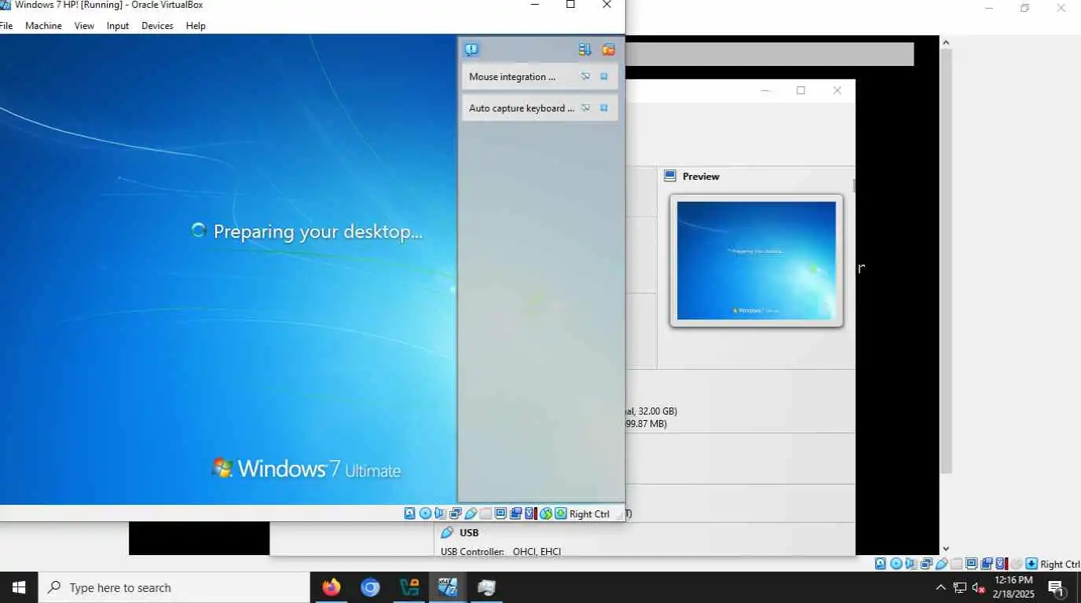1081x603 pixels.
Task: Click virtualization features indicator in Windows 7 HP! status bar
Action: [x=530, y=513]
